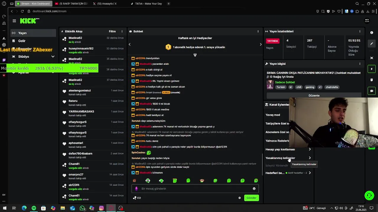Click the pencil edit icon in right sidebar

pos(372,44)
